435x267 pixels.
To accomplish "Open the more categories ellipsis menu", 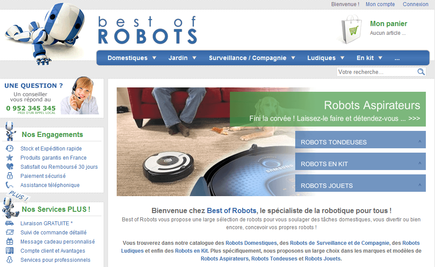I will [x=397, y=58].
